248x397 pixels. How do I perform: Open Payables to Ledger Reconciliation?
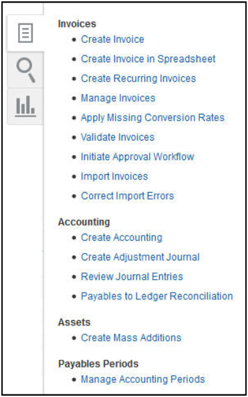pyautogui.click(x=157, y=296)
